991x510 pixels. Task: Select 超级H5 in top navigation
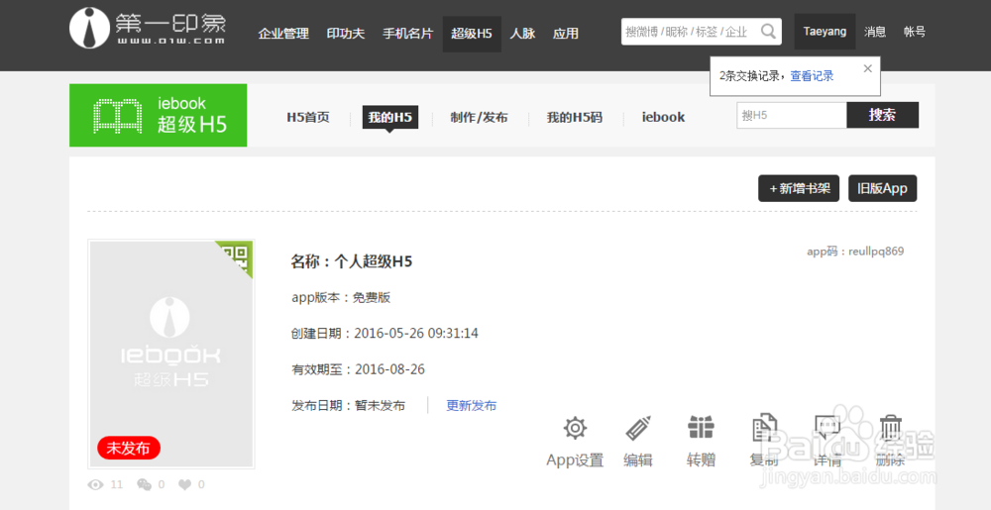pos(472,34)
